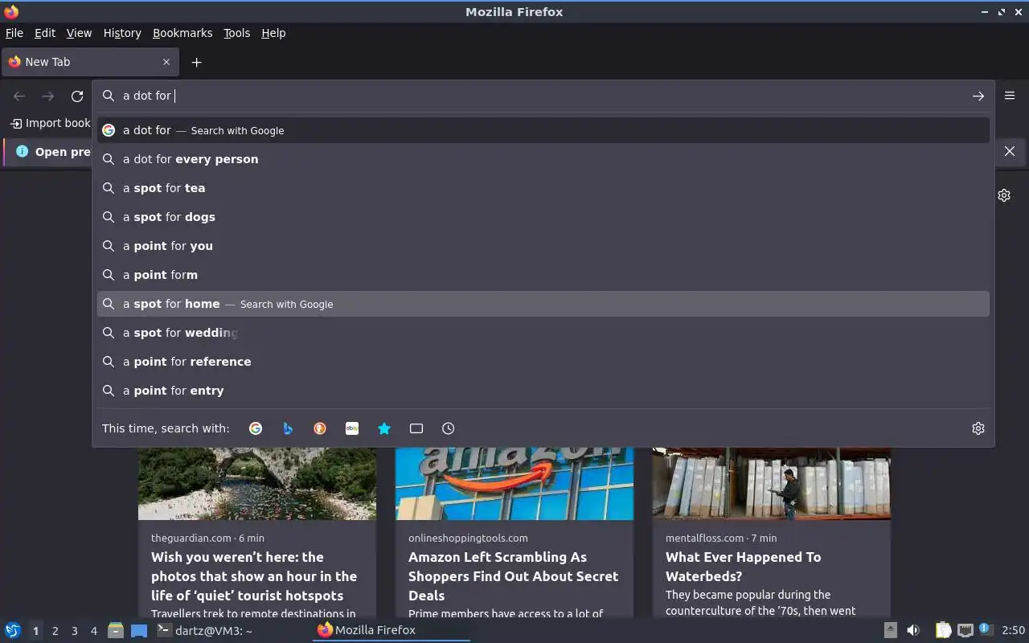Switch to dartz@VM3 terminal taskbar entry
The image size is (1029, 643).
205,630
